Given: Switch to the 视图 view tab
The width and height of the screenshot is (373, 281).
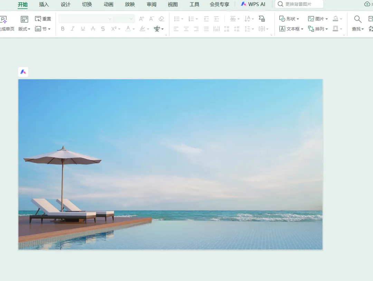Looking at the screenshot, I should coord(173,4).
